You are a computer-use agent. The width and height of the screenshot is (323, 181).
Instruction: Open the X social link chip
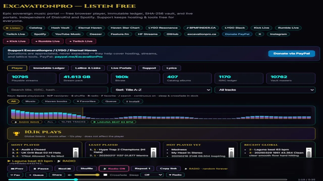[x=260, y=34]
